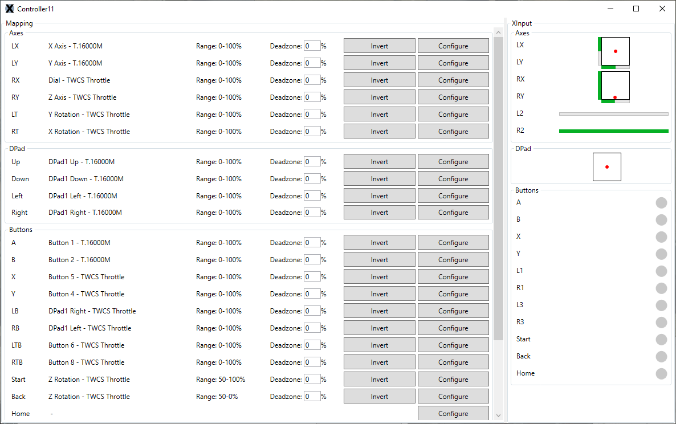Configure the LB mapping
676x424 pixels.
point(453,311)
